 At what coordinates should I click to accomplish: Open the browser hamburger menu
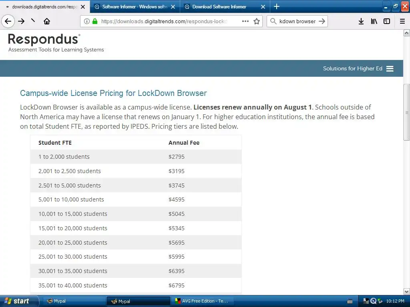[x=402, y=21]
